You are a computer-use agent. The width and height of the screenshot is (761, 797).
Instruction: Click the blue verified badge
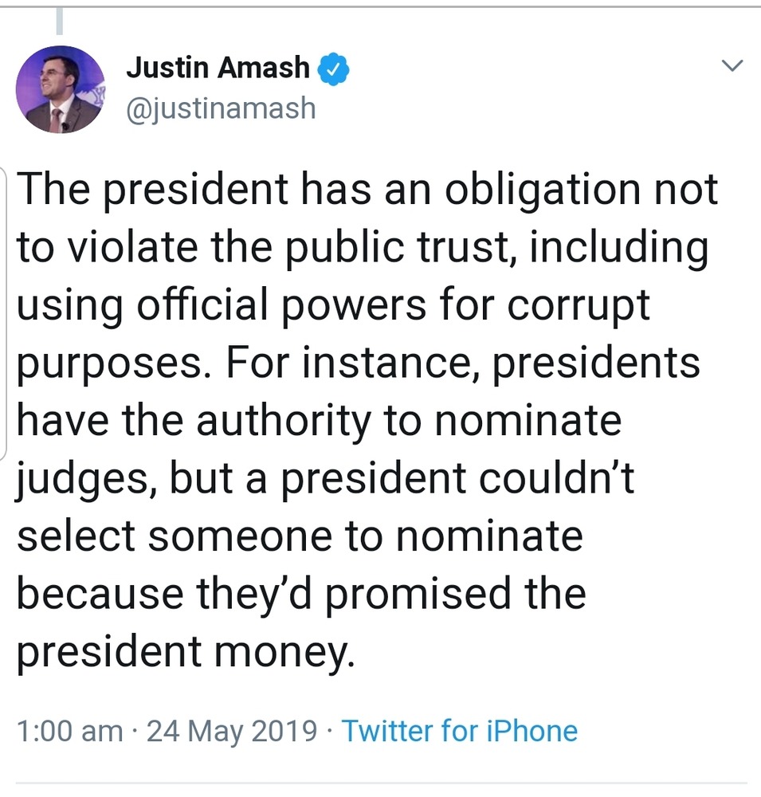pos(334,69)
